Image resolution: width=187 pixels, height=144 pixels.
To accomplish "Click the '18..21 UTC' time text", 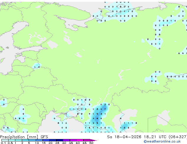I will tap(155, 137).
